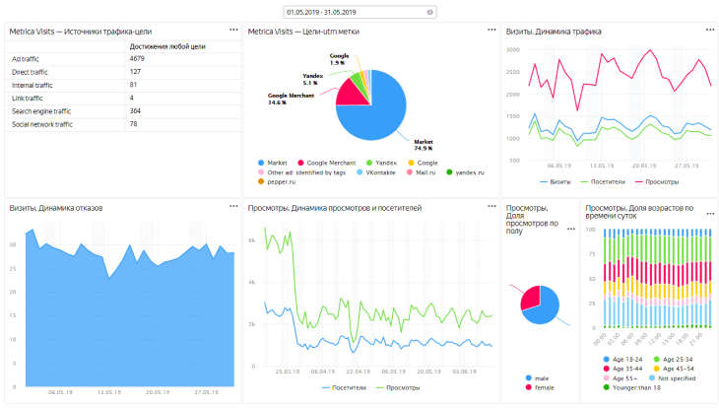
Task: Open three-dot menu of Доля просмотров по полу
Action: (570, 207)
